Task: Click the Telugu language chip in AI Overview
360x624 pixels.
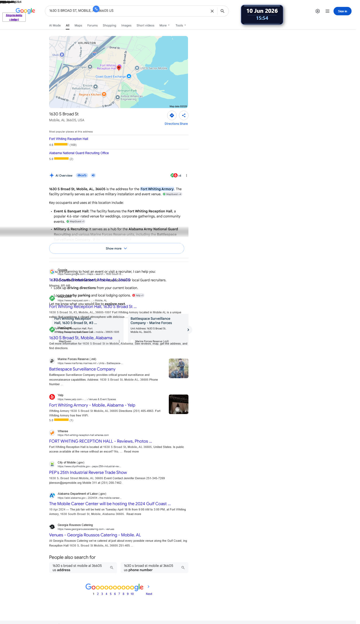Action: coord(82,175)
